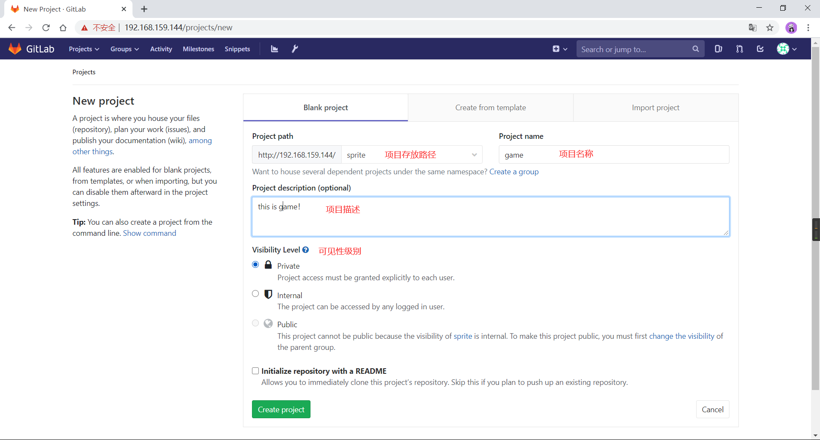Open the Activity menu item
Image resolution: width=820 pixels, height=440 pixels.
click(161, 49)
